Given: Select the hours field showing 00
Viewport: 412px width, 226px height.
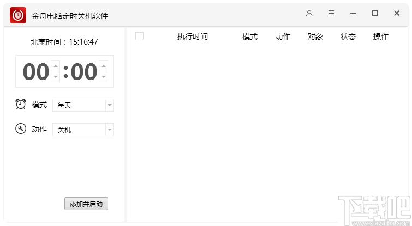Looking at the screenshot, I should [x=36, y=71].
